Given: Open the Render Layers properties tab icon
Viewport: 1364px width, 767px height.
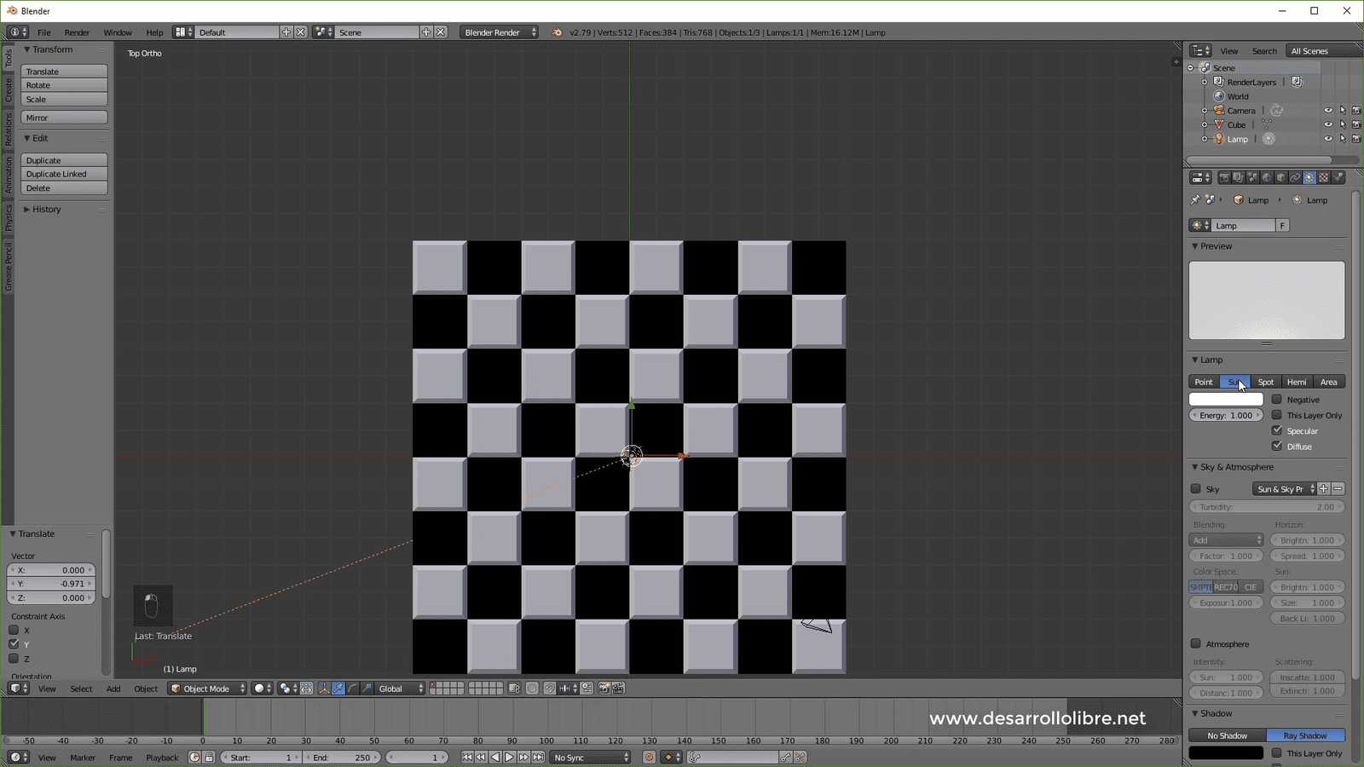Looking at the screenshot, I should 1238,177.
